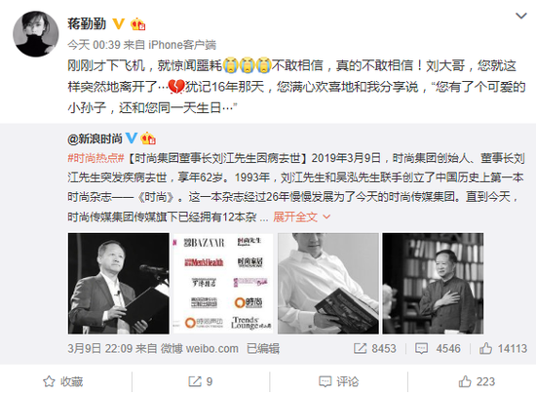Click the orange verified V badge

coord(118,23)
